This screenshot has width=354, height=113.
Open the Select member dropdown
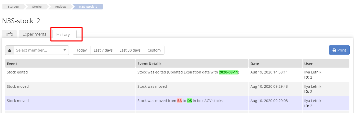click(41, 50)
